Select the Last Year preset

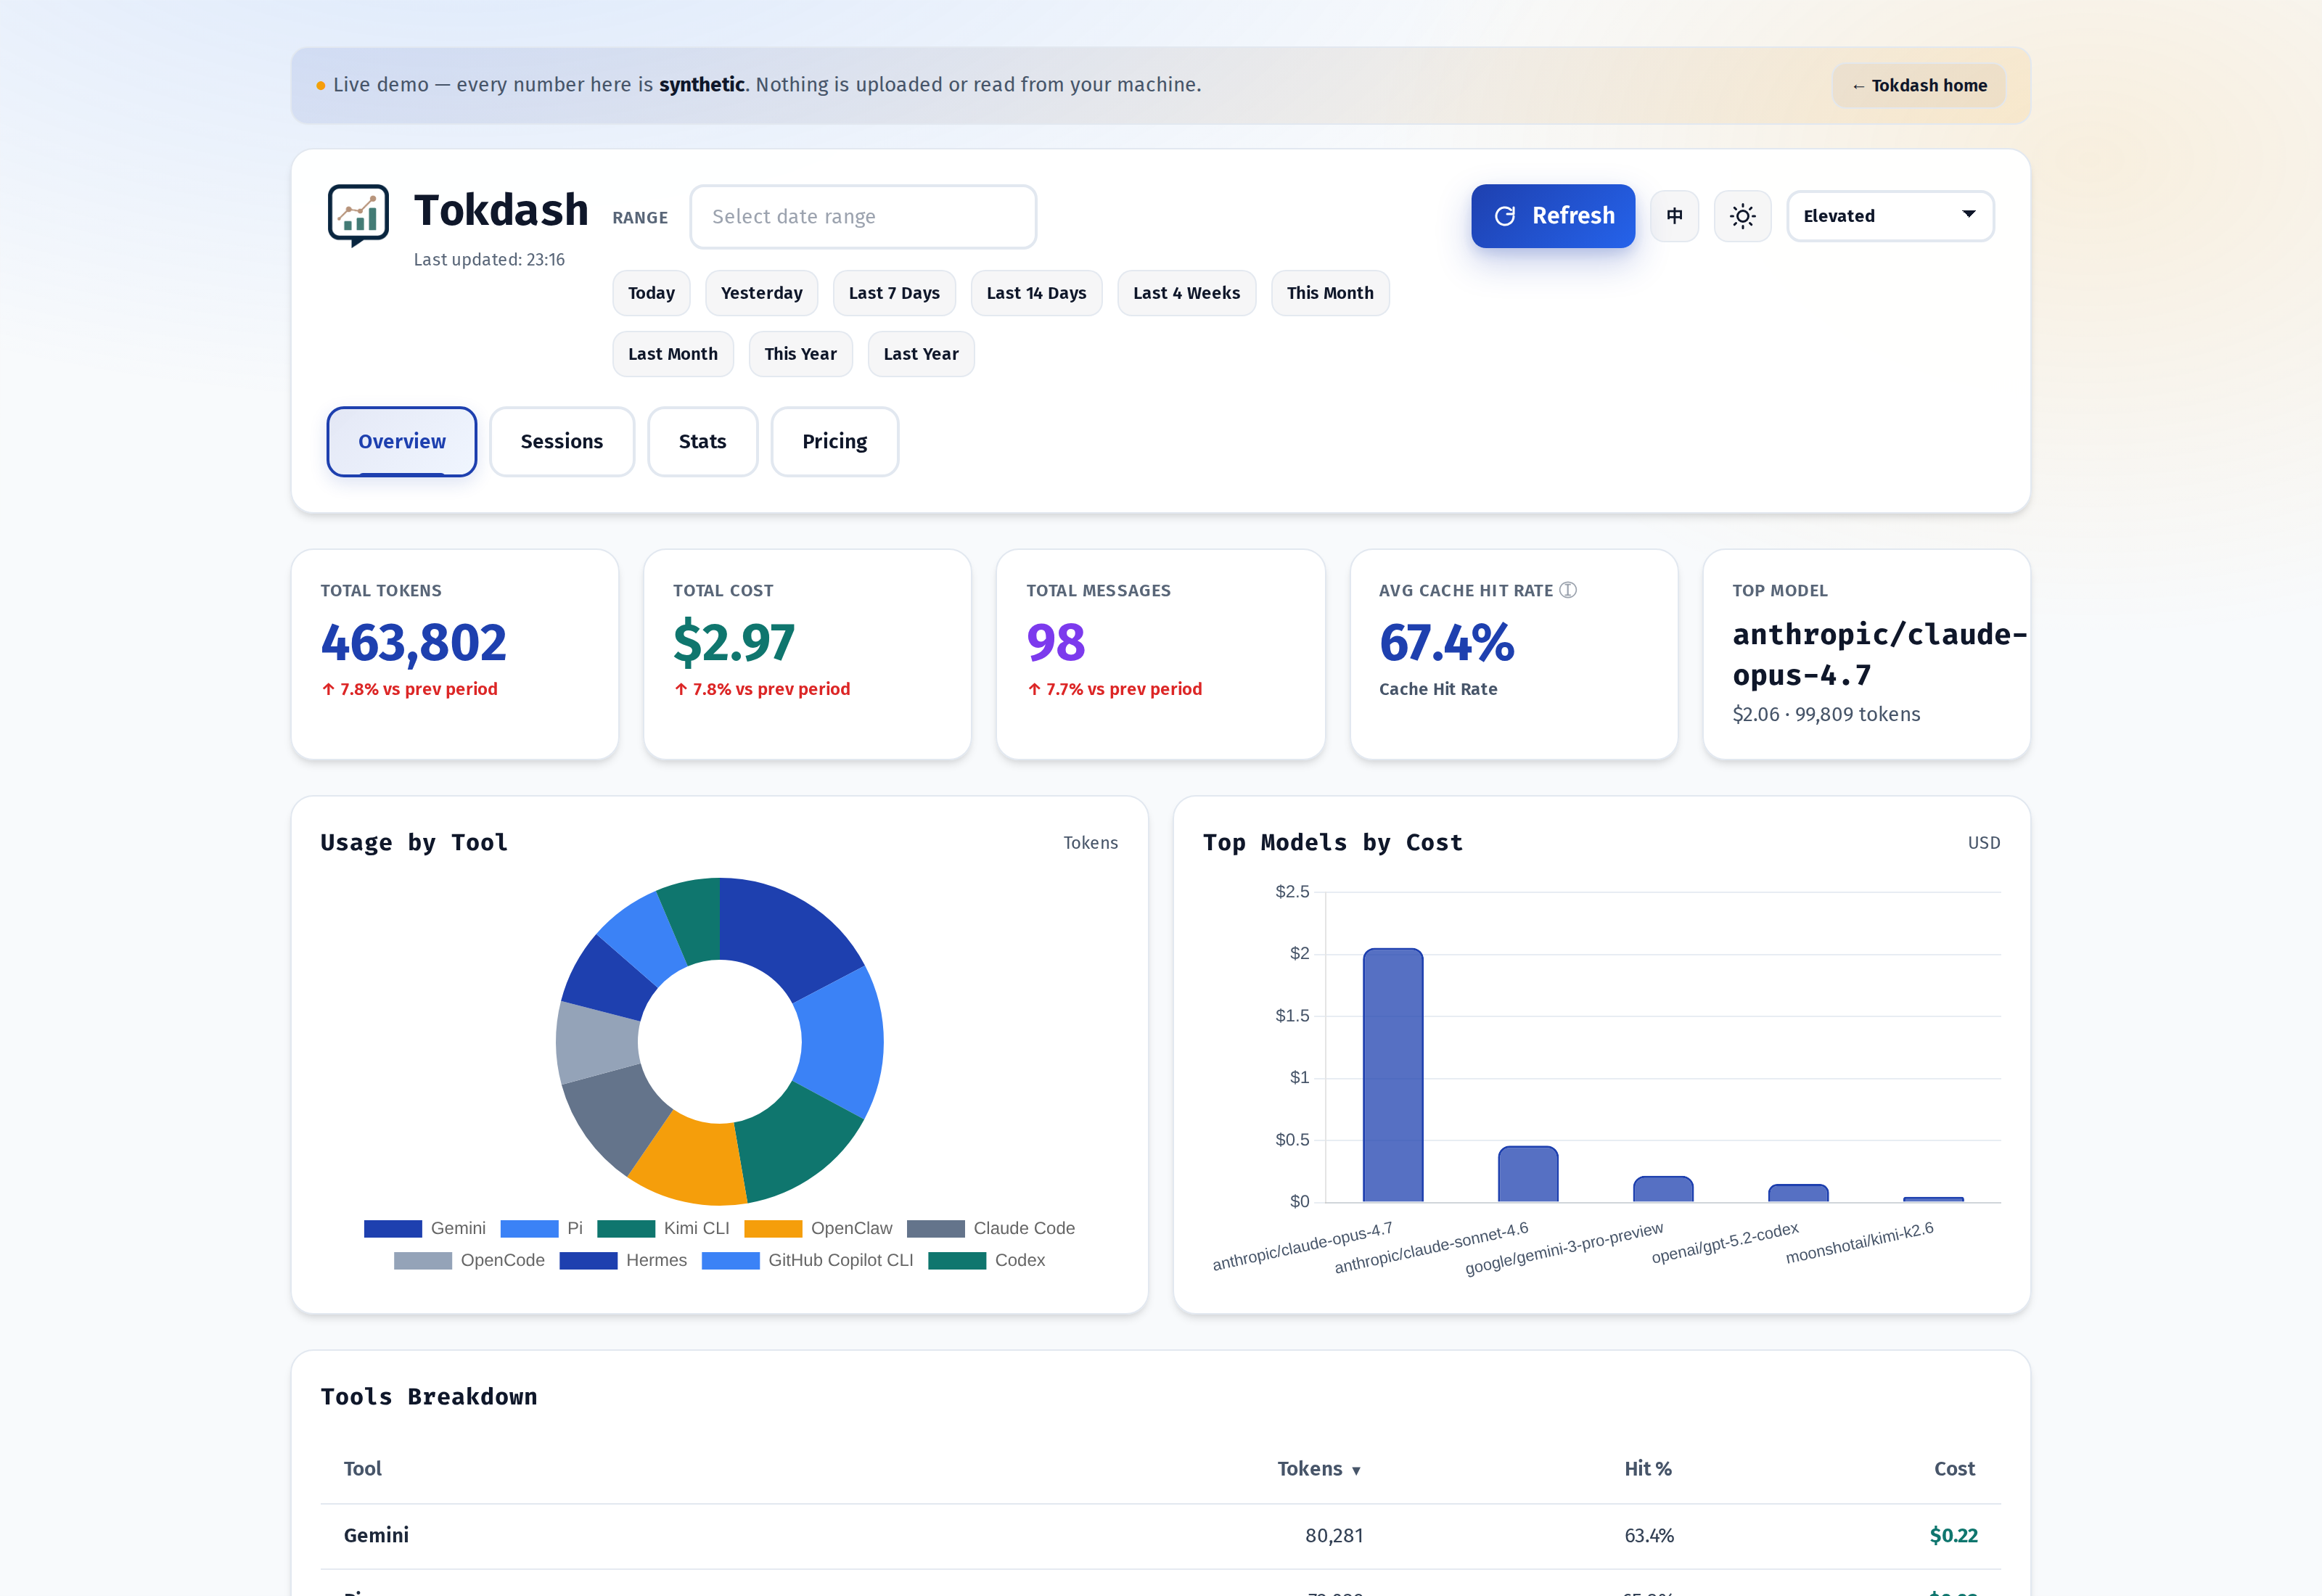pyautogui.click(x=921, y=354)
